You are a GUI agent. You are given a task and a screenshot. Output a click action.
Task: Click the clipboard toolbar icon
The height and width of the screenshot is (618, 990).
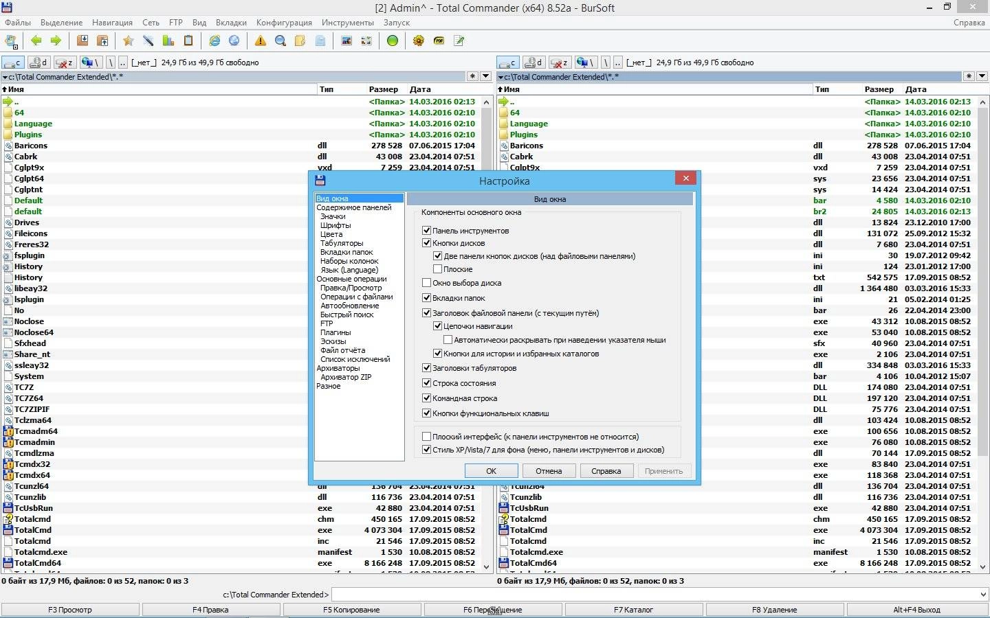(x=188, y=41)
